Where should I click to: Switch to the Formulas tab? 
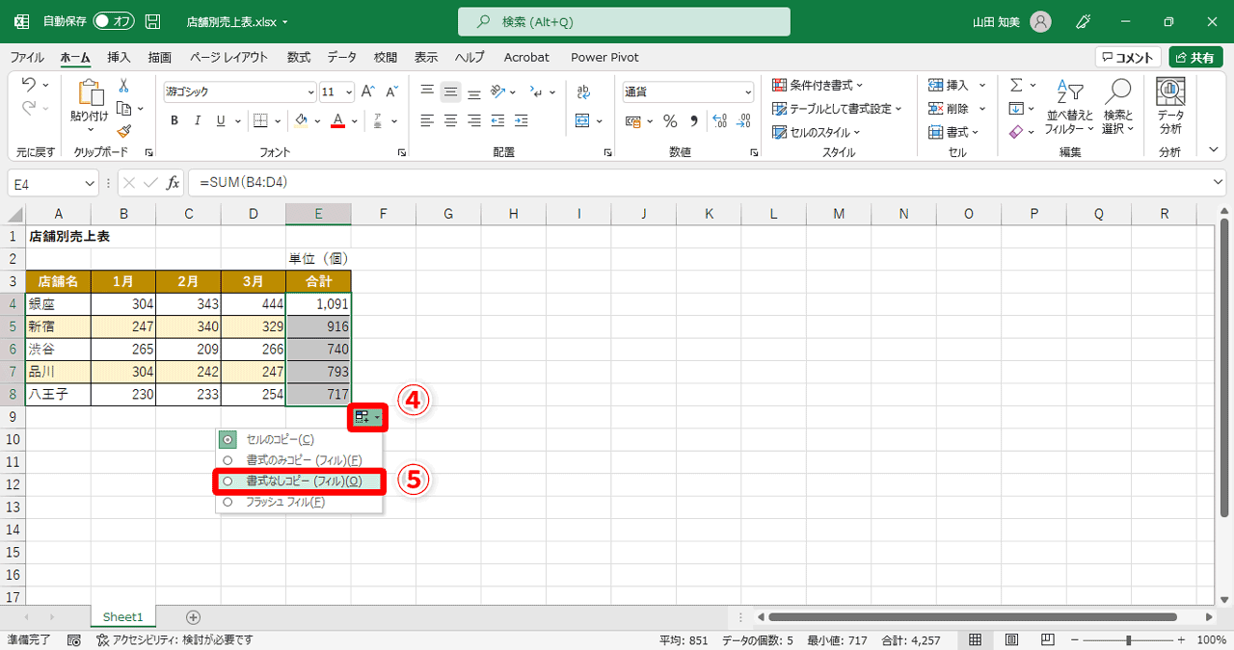tap(299, 57)
